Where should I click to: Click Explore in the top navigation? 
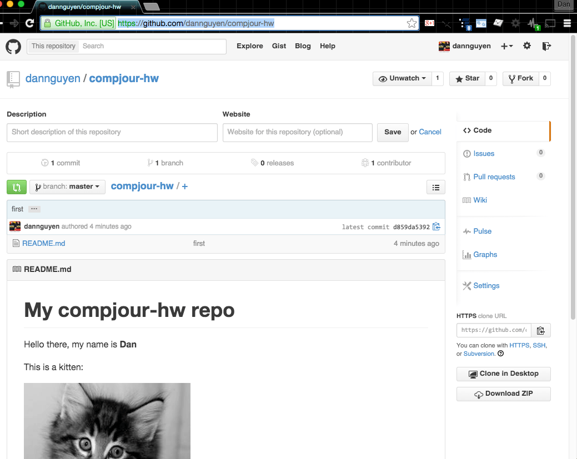(250, 46)
